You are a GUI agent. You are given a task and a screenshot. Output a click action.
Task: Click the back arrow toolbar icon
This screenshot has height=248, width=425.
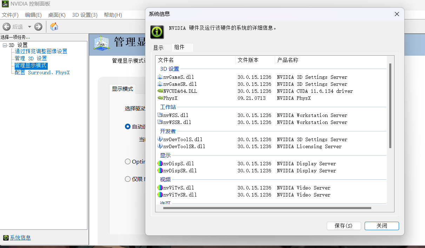click(6, 27)
